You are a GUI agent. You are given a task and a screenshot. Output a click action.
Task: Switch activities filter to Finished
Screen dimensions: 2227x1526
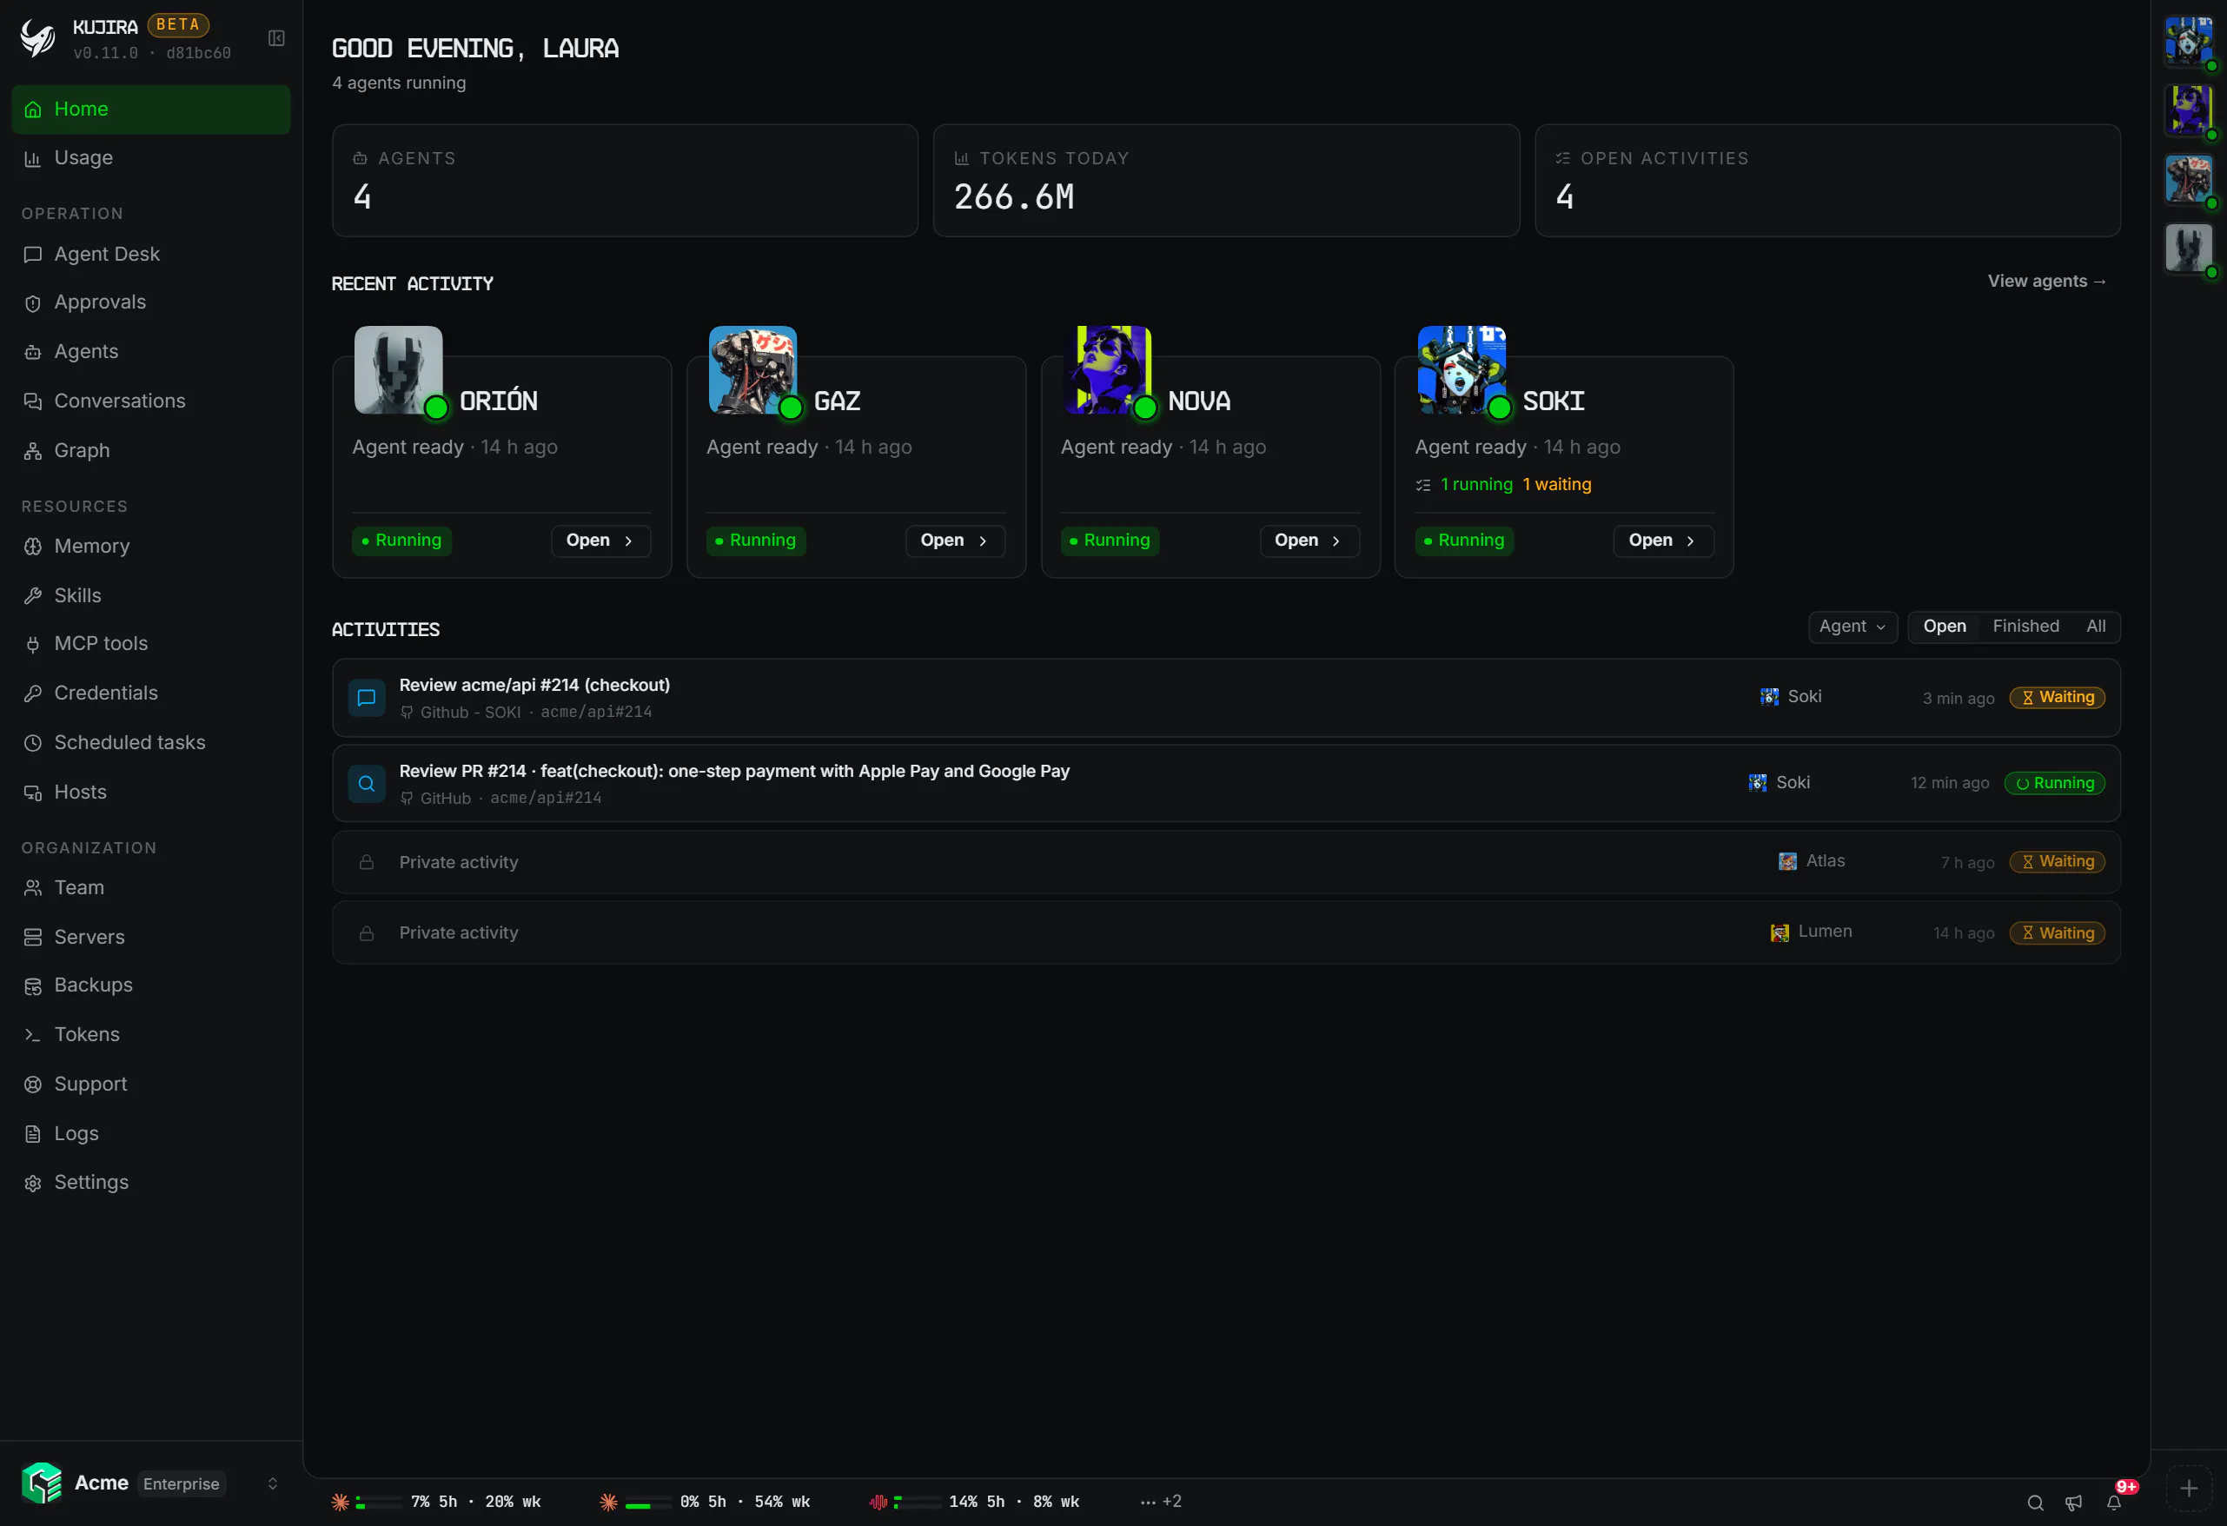[2025, 627]
